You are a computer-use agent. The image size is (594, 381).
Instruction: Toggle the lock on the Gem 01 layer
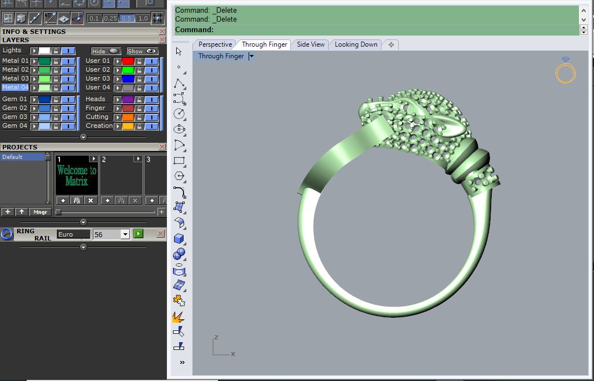point(56,99)
